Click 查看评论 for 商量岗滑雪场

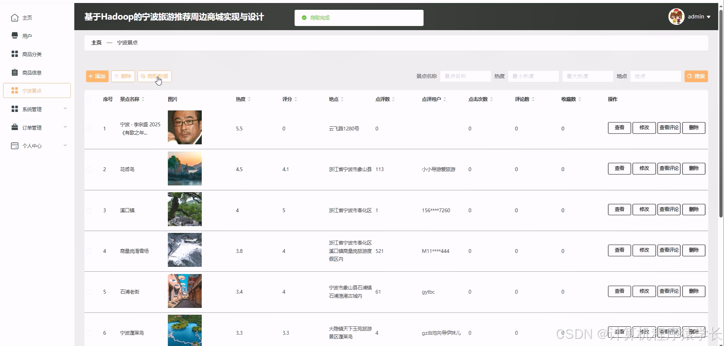pos(669,250)
